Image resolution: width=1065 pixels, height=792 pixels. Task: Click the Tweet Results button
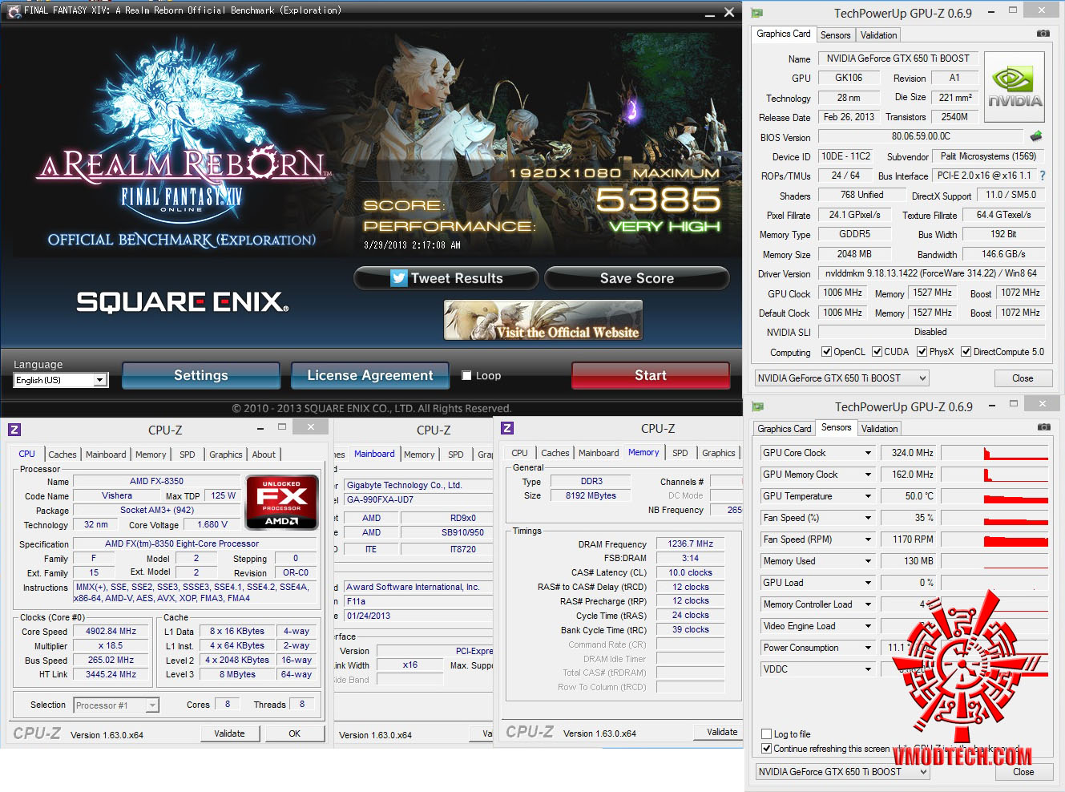[x=446, y=278]
